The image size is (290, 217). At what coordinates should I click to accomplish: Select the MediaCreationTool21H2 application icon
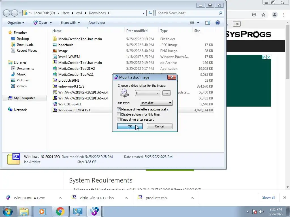tap(55, 68)
